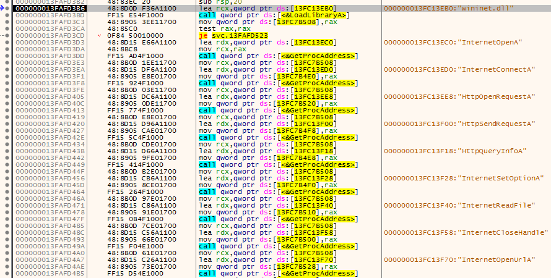This screenshot has width=551, height=278.
Task: Select address 000000013FAFD471 in the address column
Action: (x=50, y=205)
